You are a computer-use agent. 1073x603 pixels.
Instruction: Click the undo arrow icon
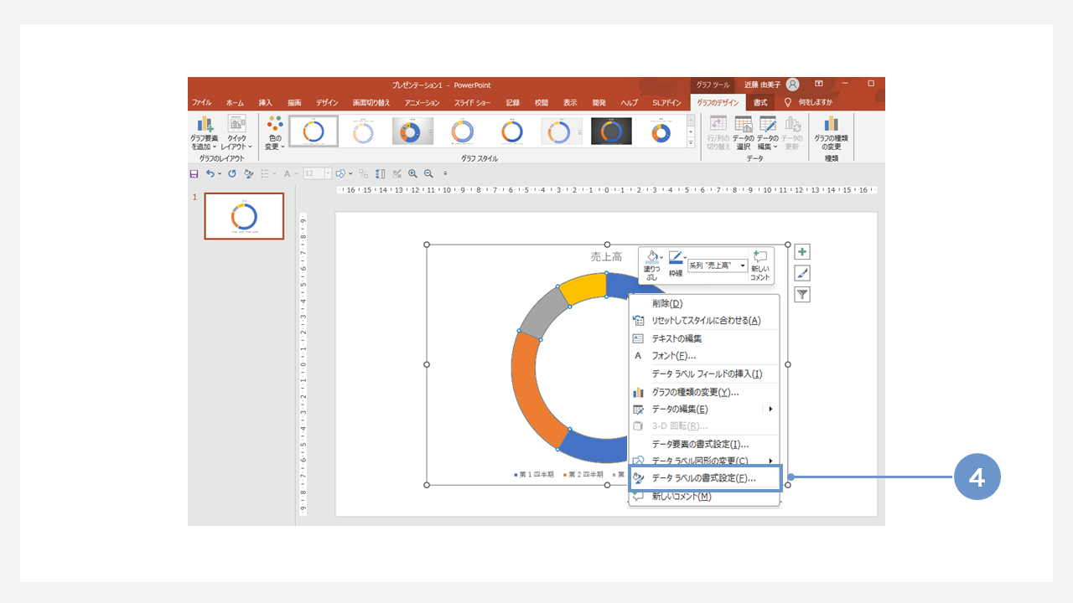tap(210, 174)
